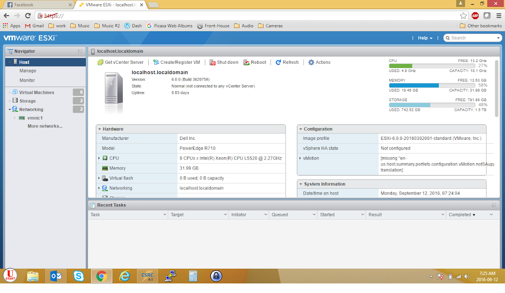Click the Virtual Machines navigator icon
Image resolution: width=505 pixels, height=293 pixels.
[15, 93]
